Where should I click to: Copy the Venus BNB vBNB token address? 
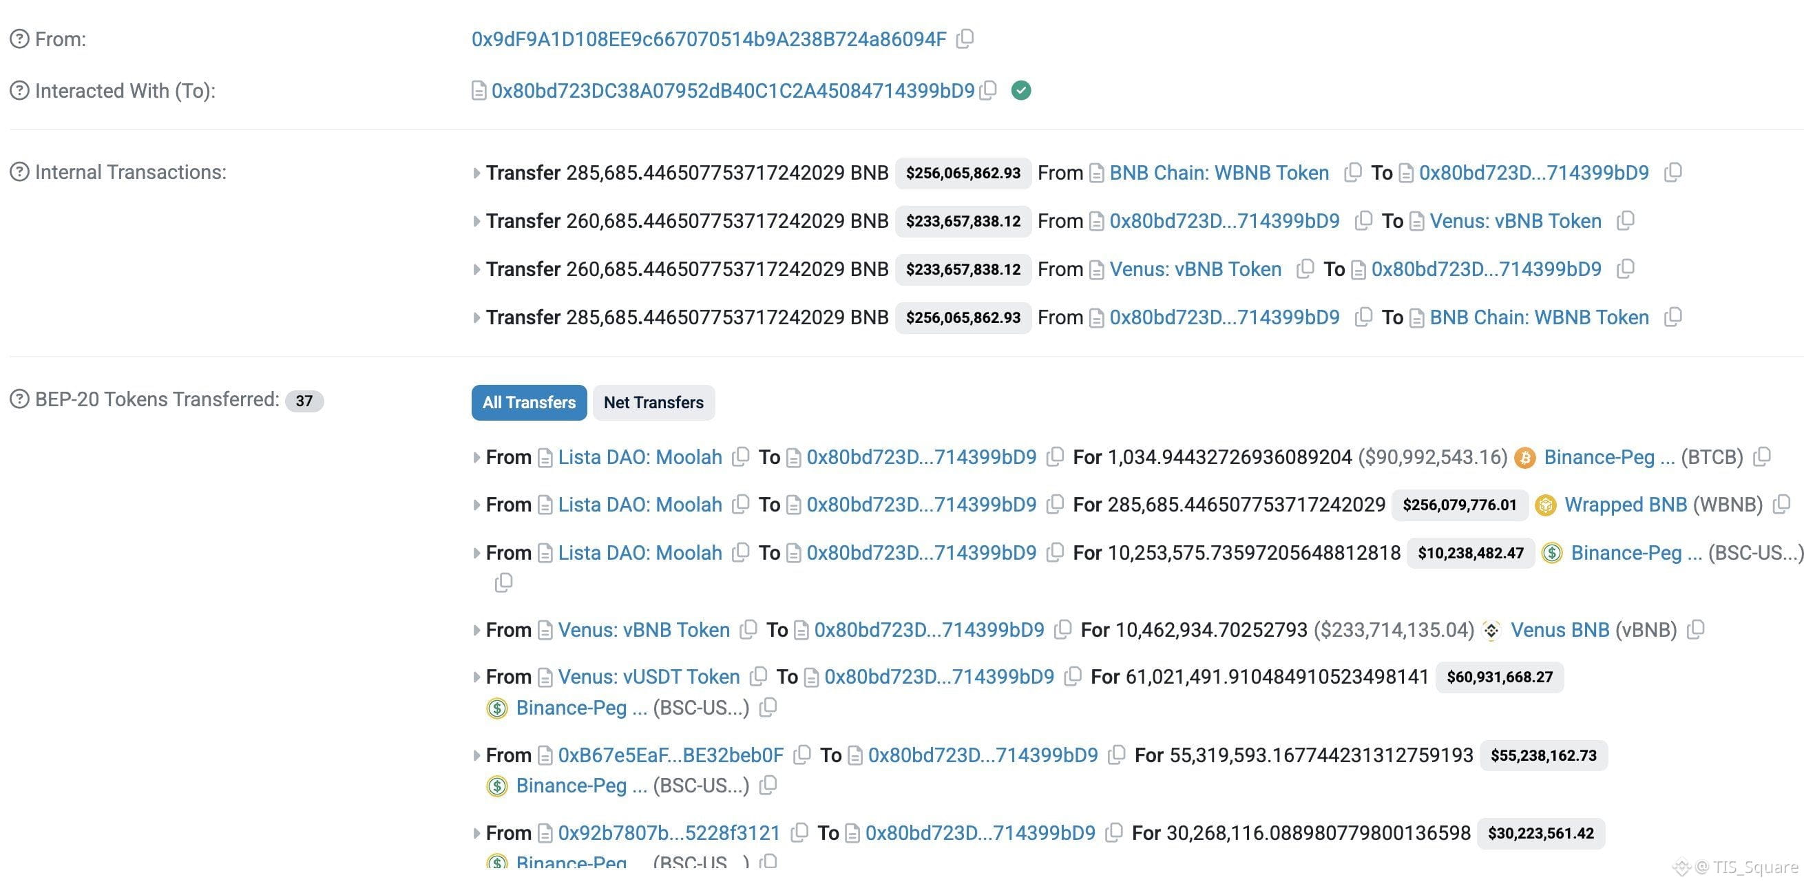1695,630
